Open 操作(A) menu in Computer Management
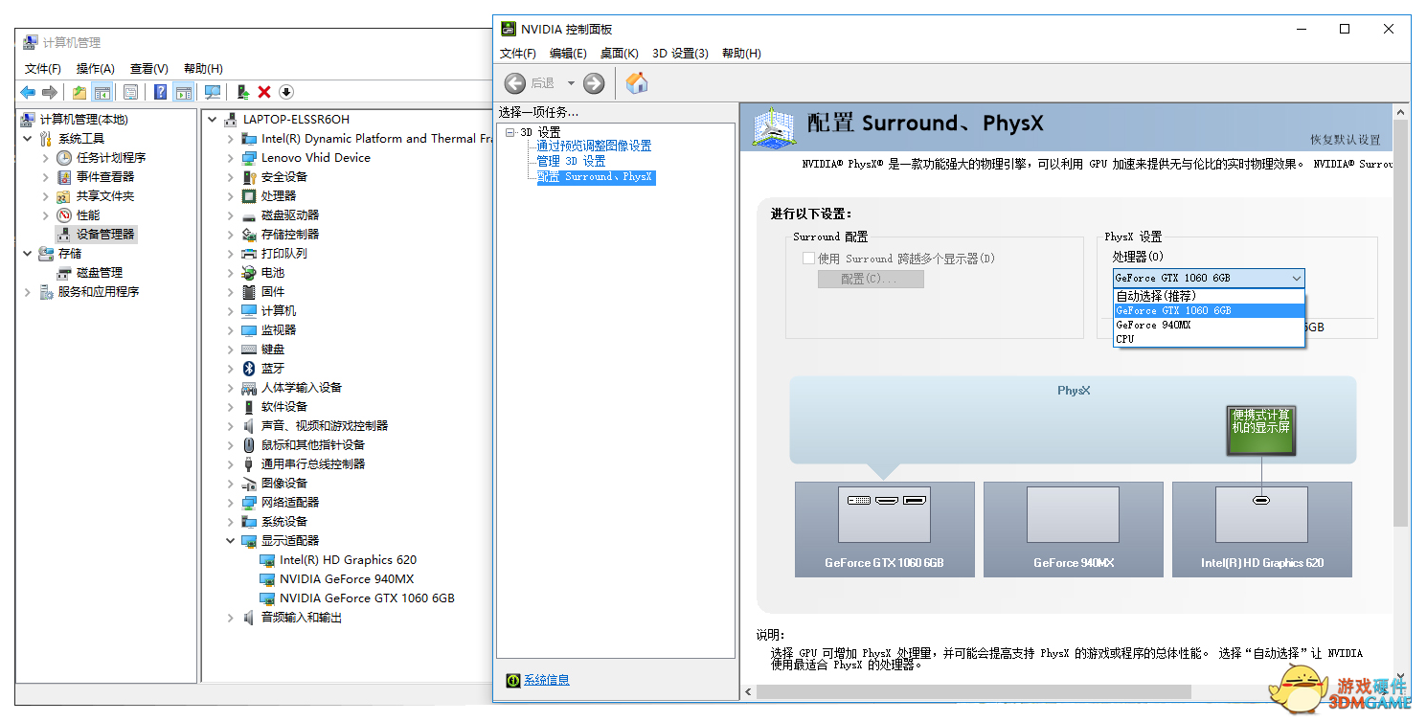This screenshot has height=722, width=1427. click(x=96, y=69)
